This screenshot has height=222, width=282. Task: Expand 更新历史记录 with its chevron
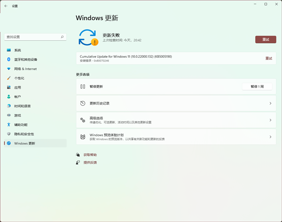(270, 103)
